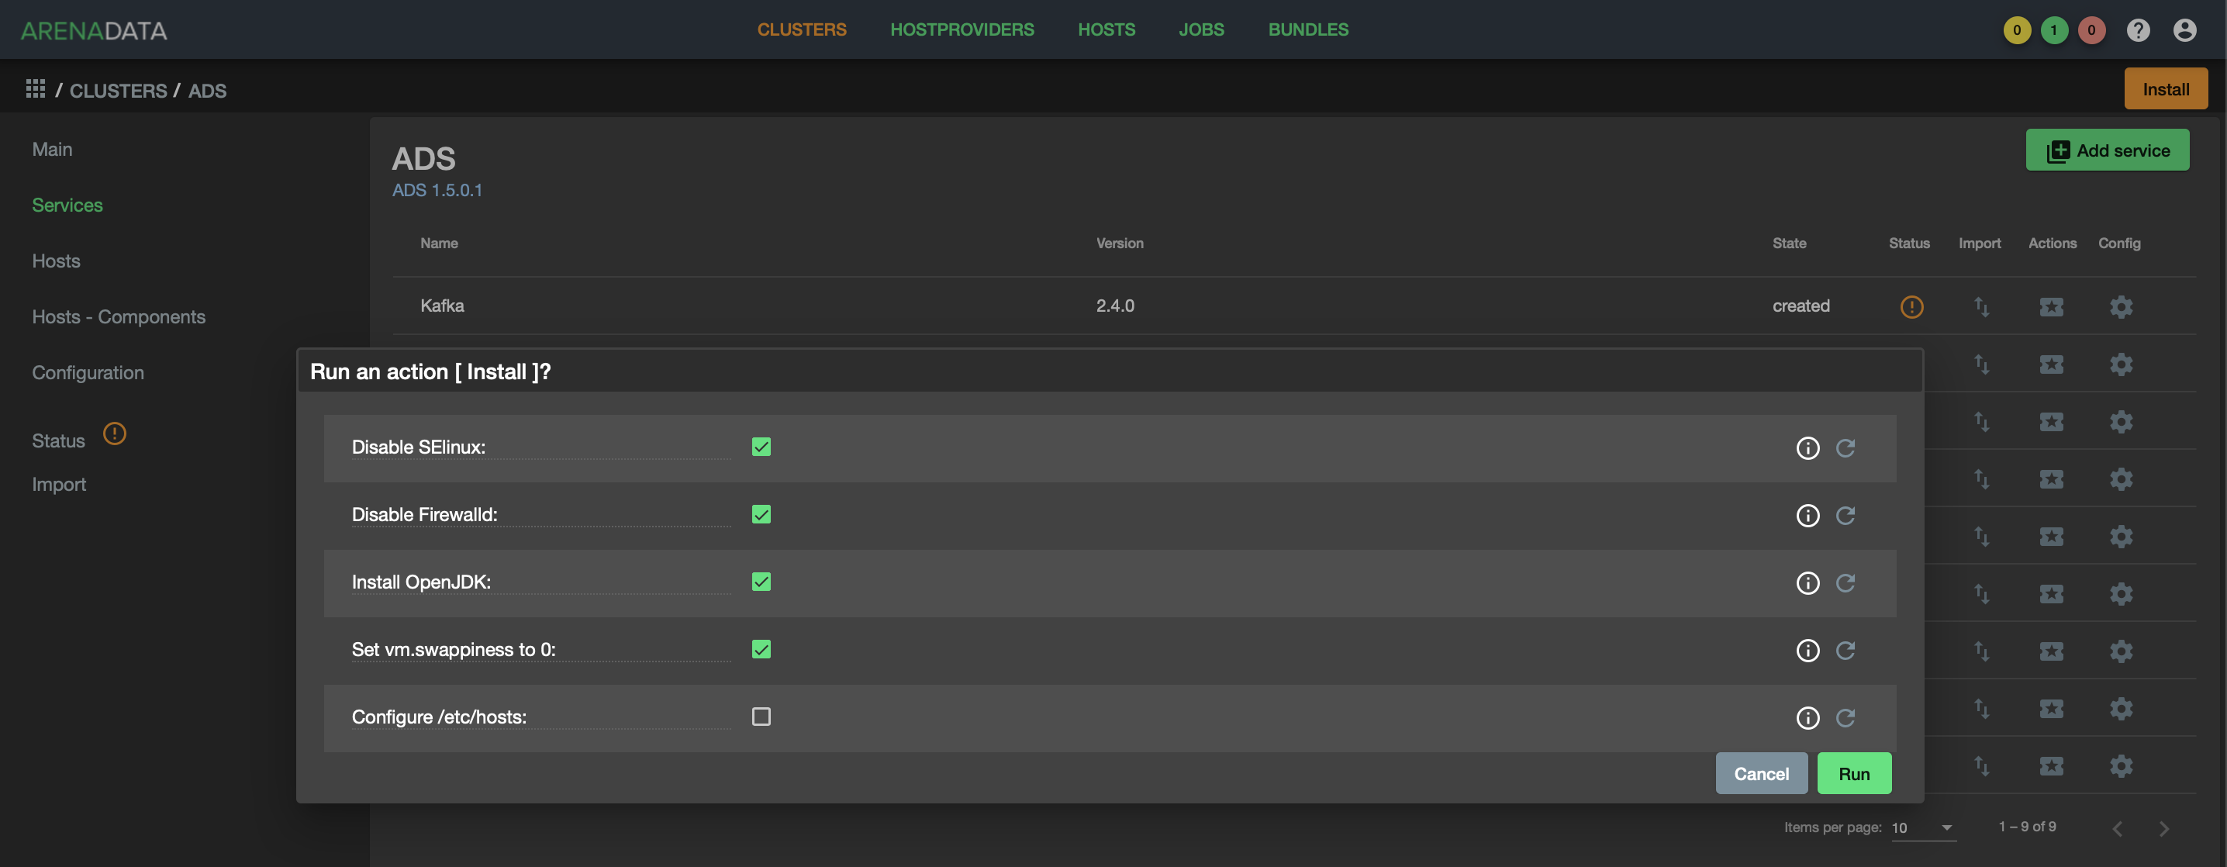Click the Kafka row status warning icon
The height and width of the screenshot is (867, 2227).
(1911, 306)
